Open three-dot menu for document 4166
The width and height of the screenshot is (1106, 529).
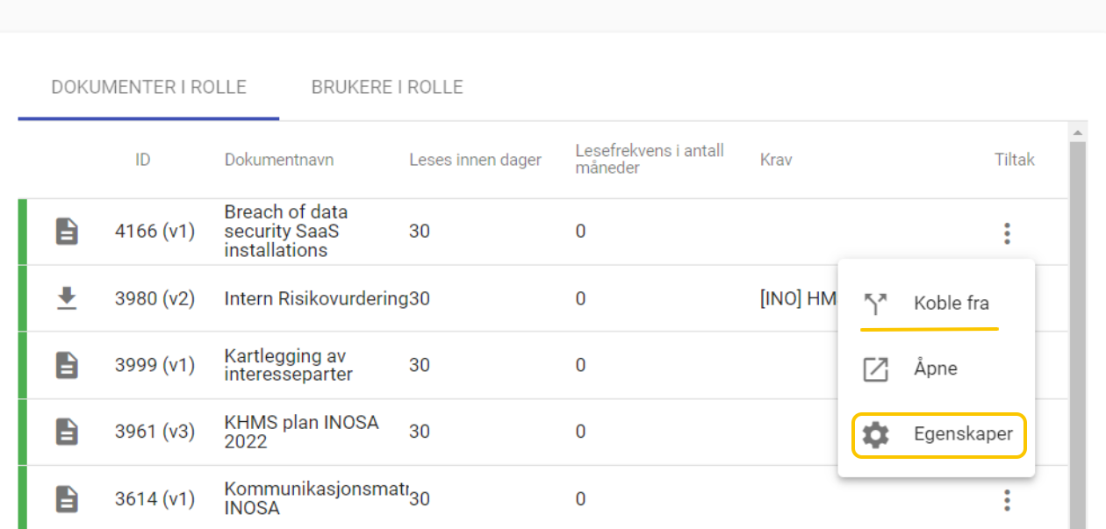pos(1007,233)
